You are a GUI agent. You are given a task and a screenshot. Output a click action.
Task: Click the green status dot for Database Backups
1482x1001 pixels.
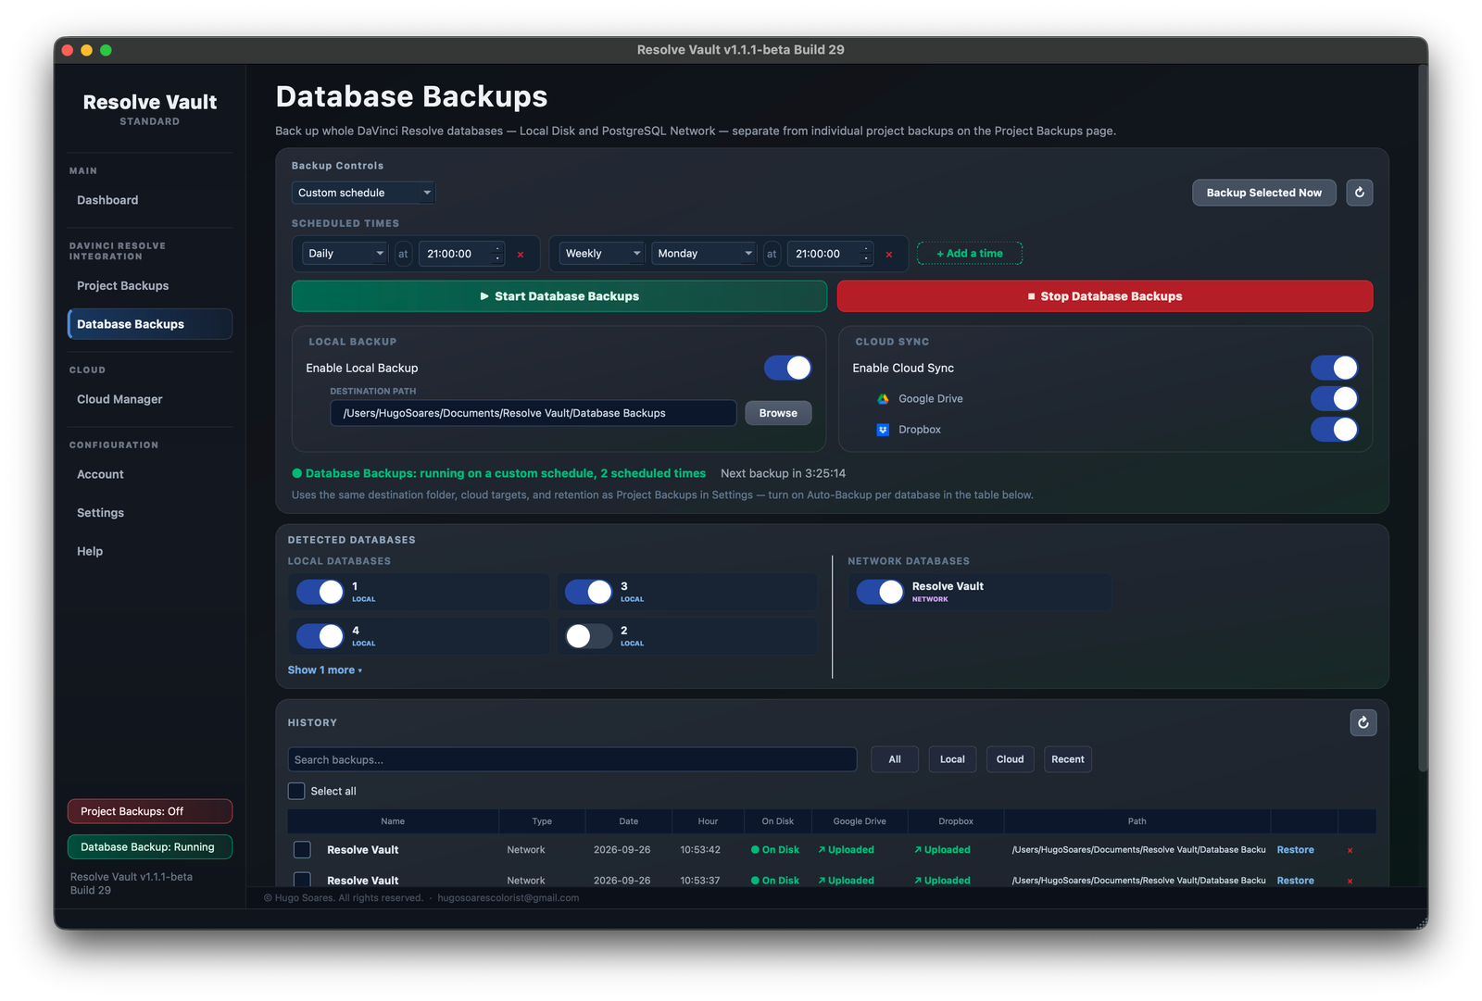(x=297, y=473)
